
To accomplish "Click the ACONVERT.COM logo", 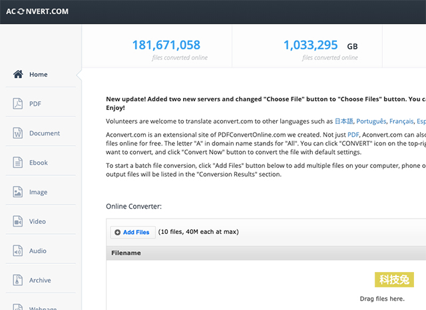I will click(x=37, y=11).
